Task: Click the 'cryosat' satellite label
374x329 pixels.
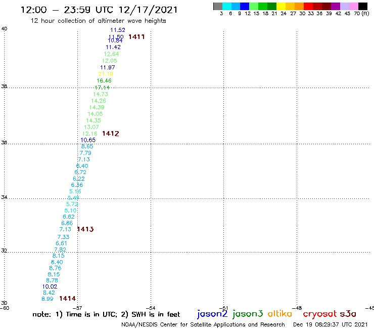Action: point(320,314)
